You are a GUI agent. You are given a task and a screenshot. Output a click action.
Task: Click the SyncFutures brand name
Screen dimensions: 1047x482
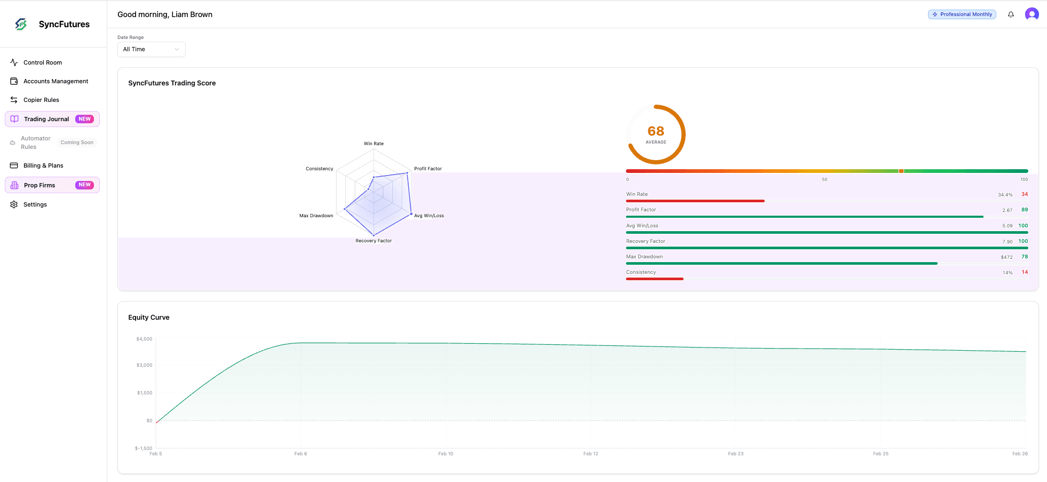[x=64, y=24]
